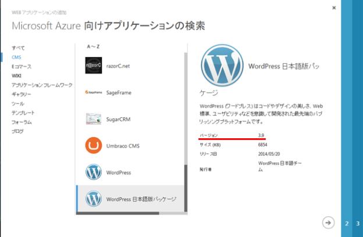This screenshot has height=237, width=363.
Task: Click the publisher WordPress 日本語チーム
Action: (x=280, y=166)
